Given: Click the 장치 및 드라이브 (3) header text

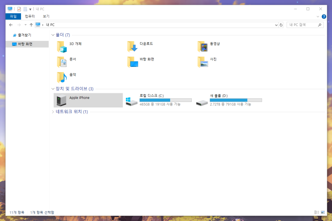Looking at the screenshot, I should click(x=74, y=89).
